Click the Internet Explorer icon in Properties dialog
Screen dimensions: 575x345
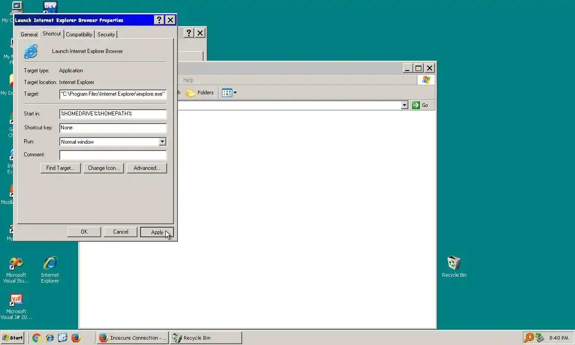click(x=31, y=51)
